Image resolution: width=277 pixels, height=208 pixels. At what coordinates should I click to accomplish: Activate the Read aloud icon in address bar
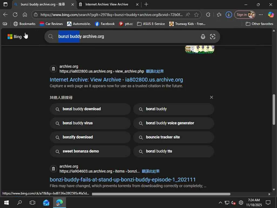tap(188, 15)
